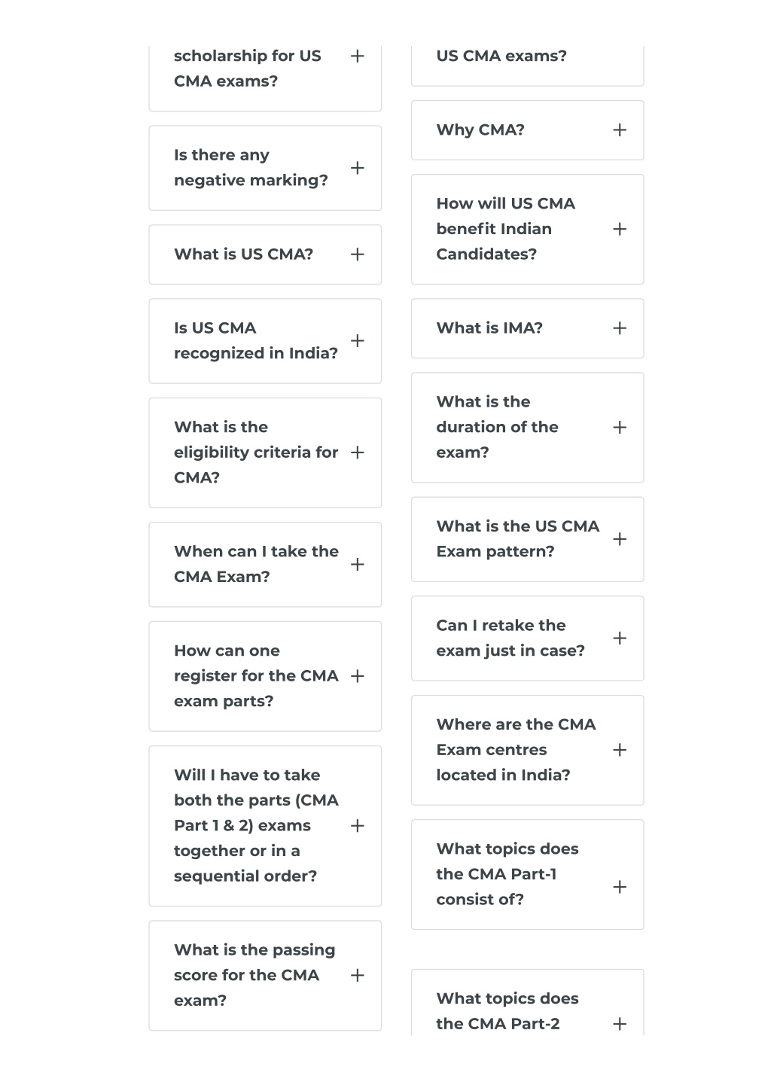Viewport: 771px width, 1091px height.
Task: Expand 'What is the US CMA Exam pattern?'
Action: 527,539
